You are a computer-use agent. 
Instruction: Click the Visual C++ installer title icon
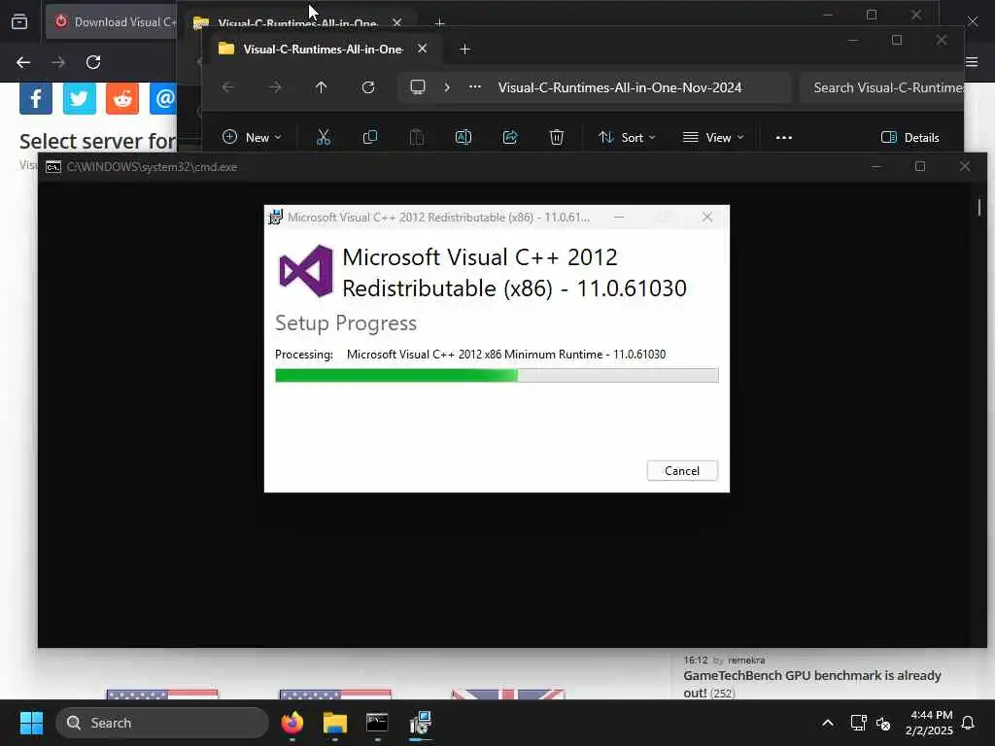tap(275, 217)
